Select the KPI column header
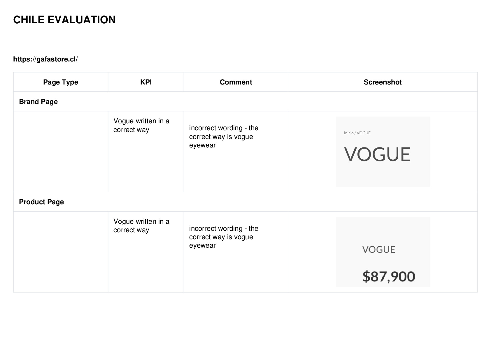 coord(146,82)
